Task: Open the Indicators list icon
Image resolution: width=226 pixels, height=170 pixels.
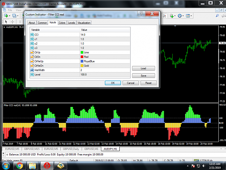Action: click(171, 16)
